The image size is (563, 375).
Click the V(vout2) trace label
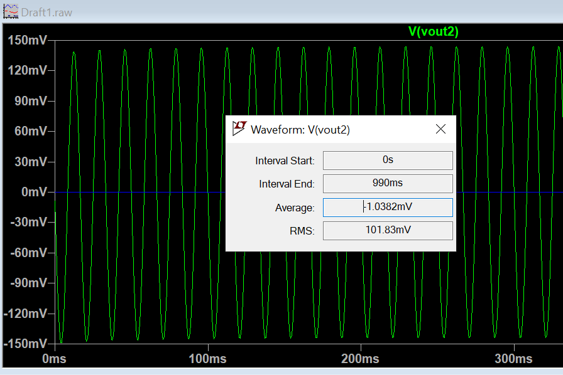pos(434,31)
